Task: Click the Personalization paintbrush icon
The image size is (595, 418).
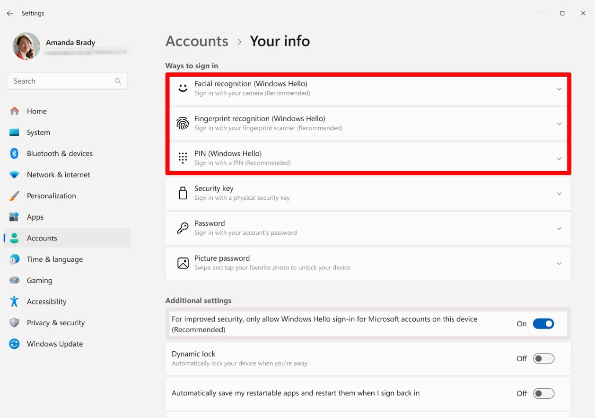Action: coord(15,196)
